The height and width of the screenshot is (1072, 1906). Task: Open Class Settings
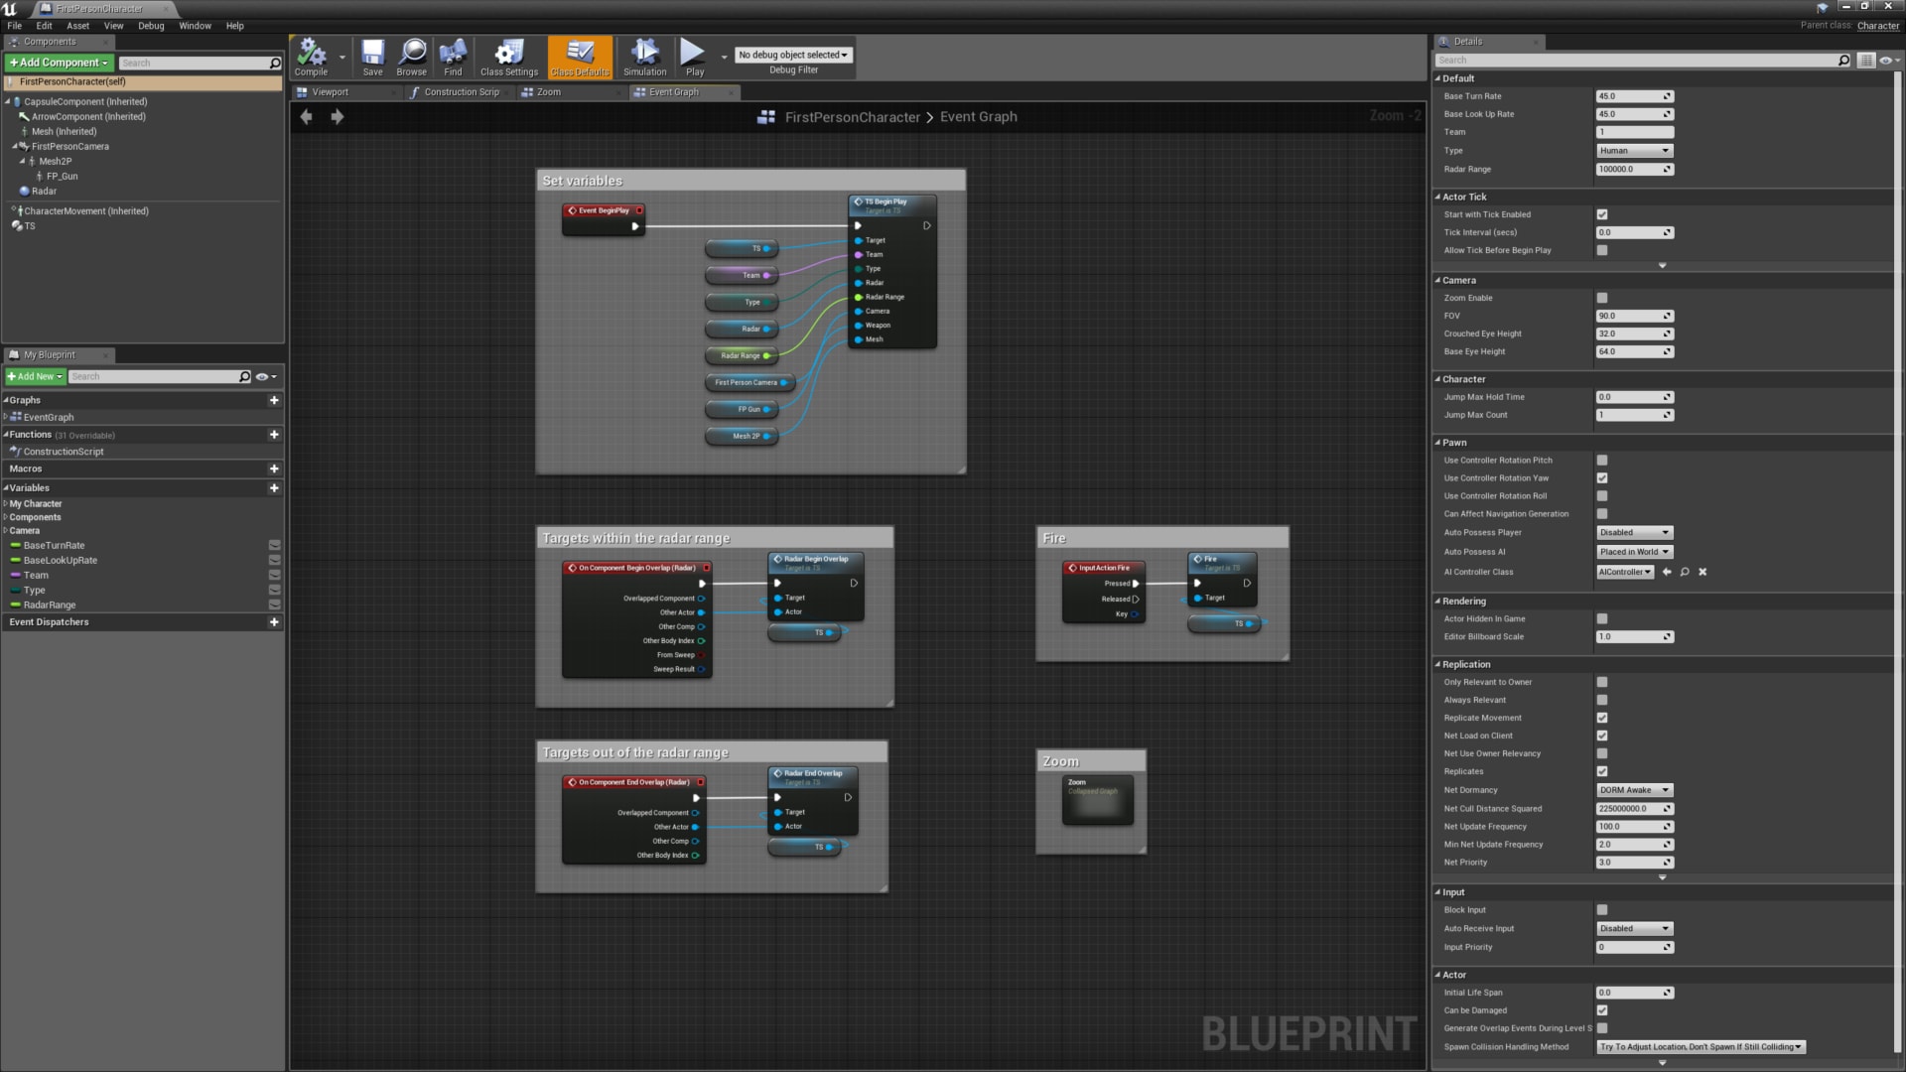point(507,57)
